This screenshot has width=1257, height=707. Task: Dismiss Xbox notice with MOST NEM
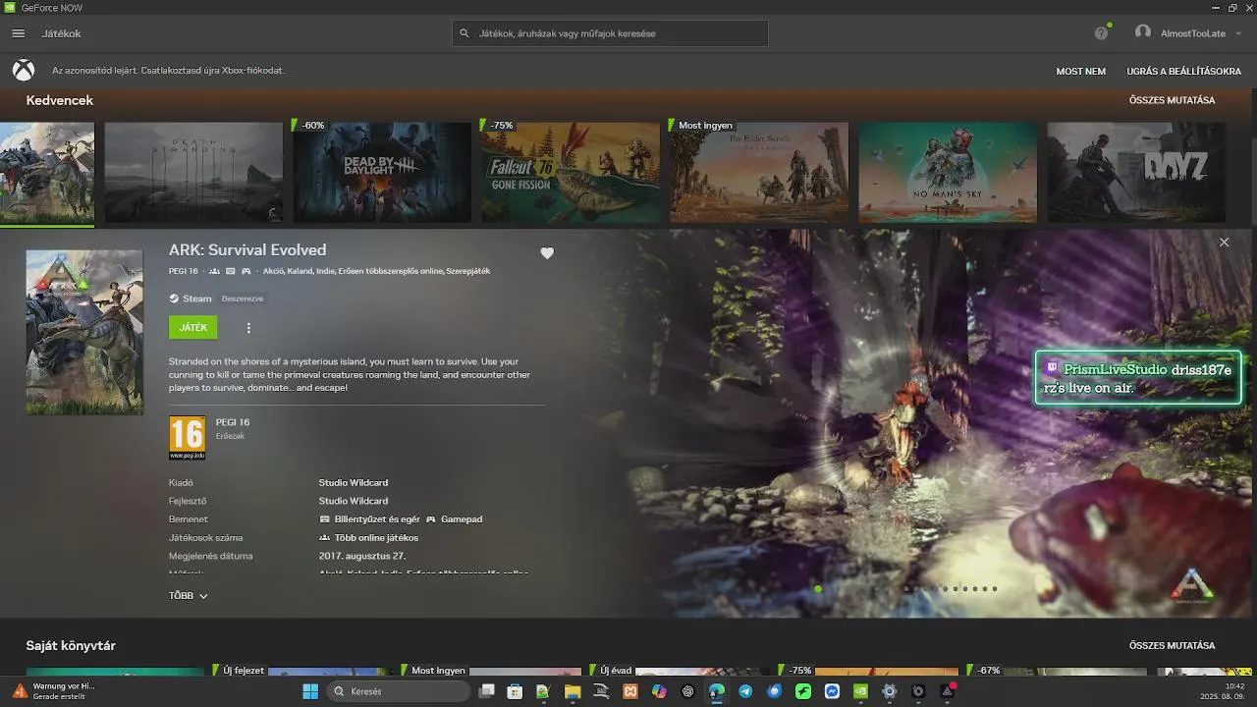(1080, 71)
